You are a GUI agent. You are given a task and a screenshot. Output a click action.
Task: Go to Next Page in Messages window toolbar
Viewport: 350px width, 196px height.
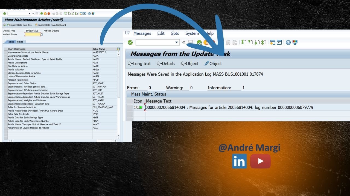tap(257, 42)
